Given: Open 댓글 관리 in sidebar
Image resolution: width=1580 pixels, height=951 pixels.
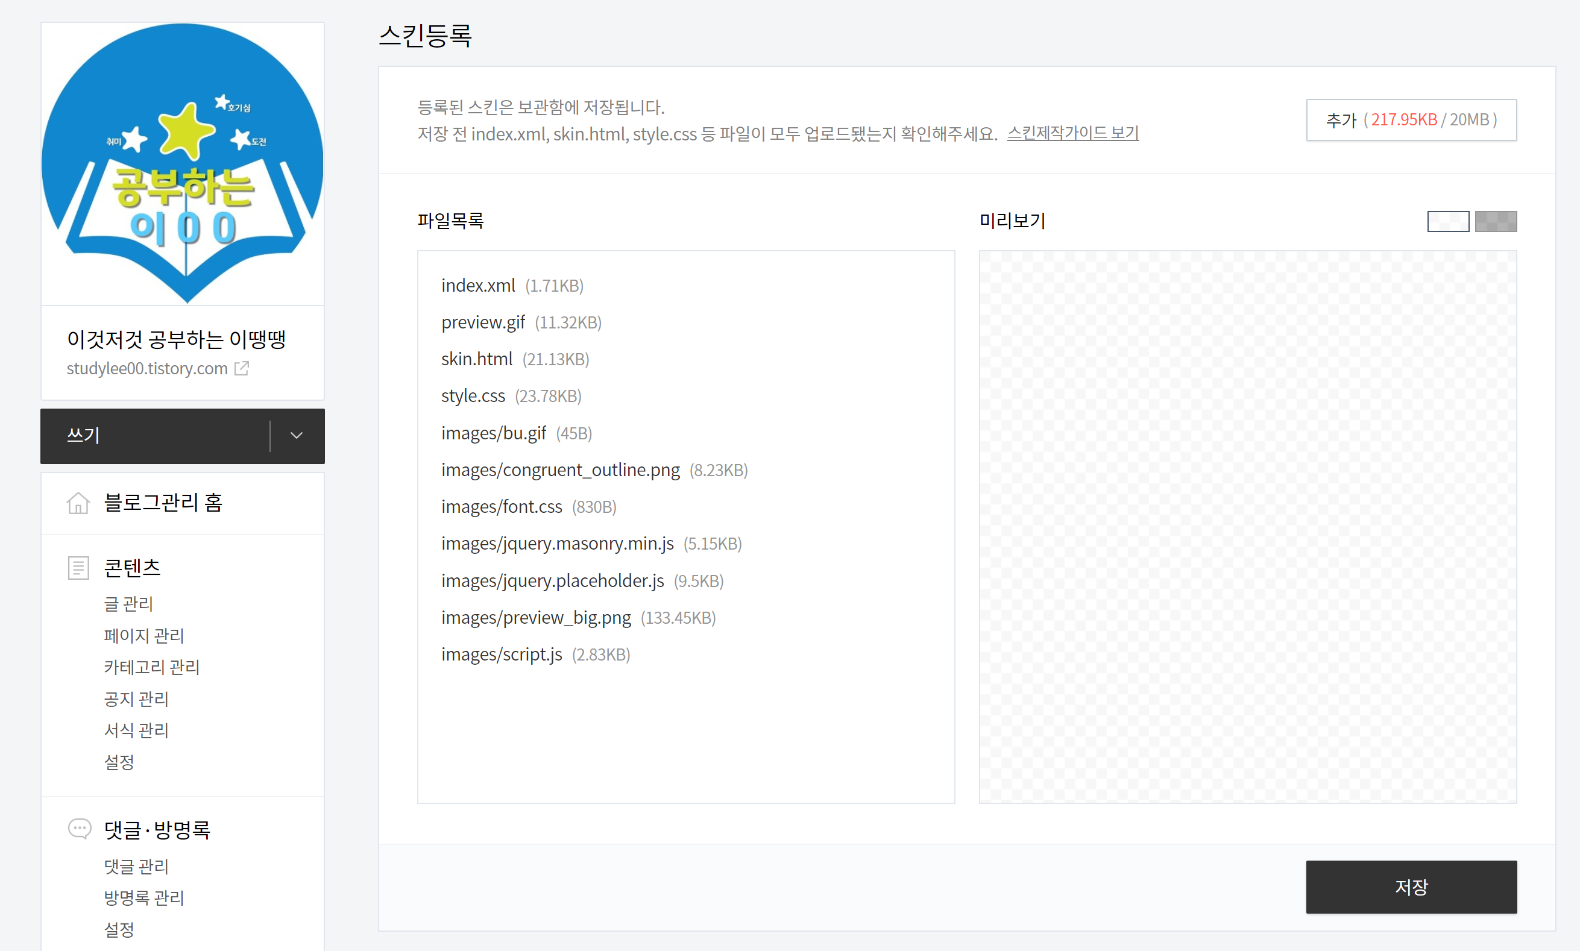Looking at the screenshot, I should tap(136, 867).
